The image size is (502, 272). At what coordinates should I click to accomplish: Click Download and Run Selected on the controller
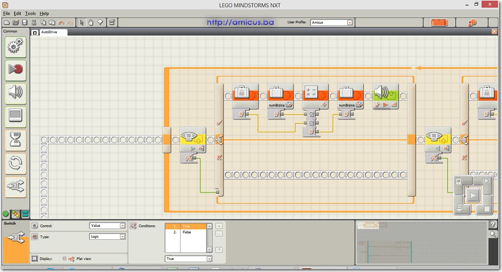(x=485, y=181)
